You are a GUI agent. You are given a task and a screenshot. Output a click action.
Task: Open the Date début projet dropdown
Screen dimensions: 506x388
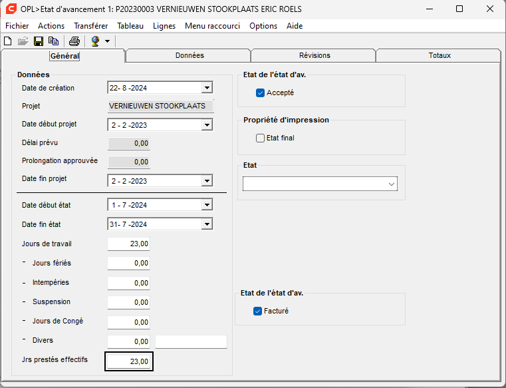(207, 124)
